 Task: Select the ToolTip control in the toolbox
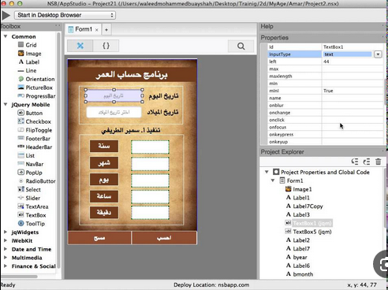tap(31, 224)
